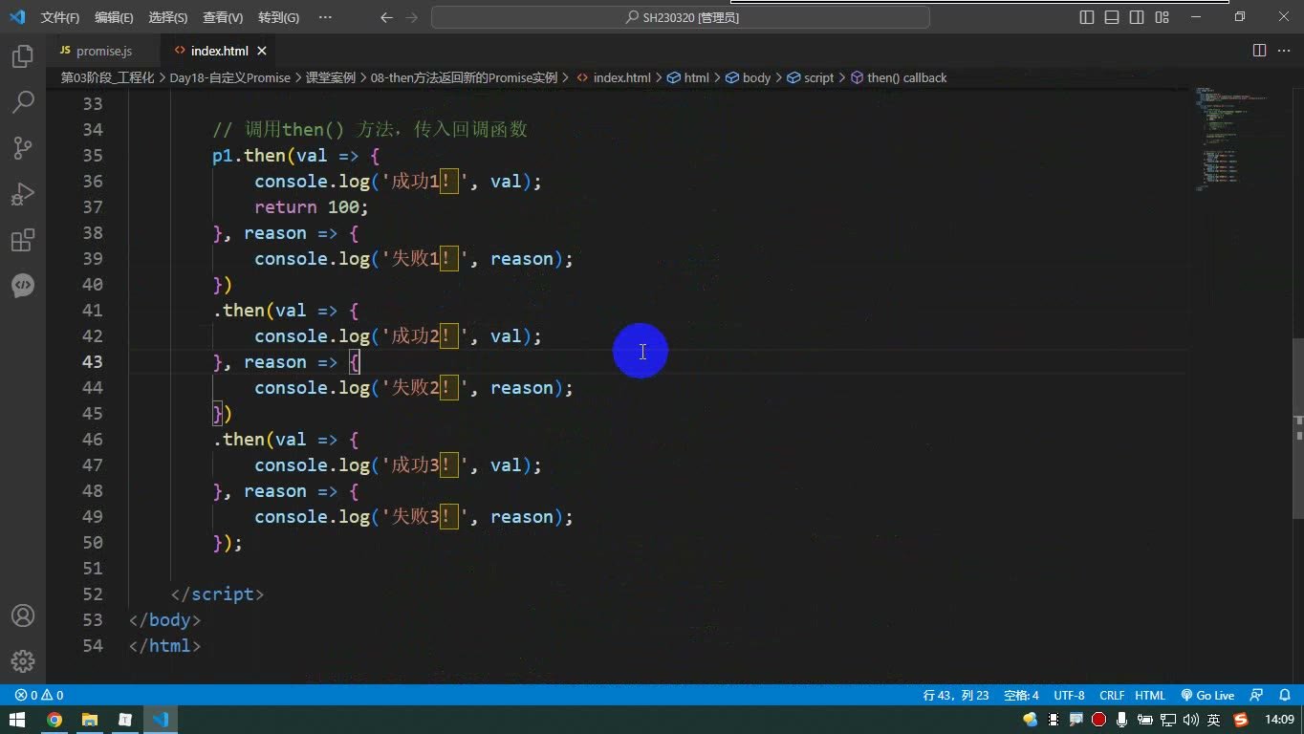The height and width of the screenshot is (734, 1304).
Task: Click the Go Forward arrow
Action: 411,17
